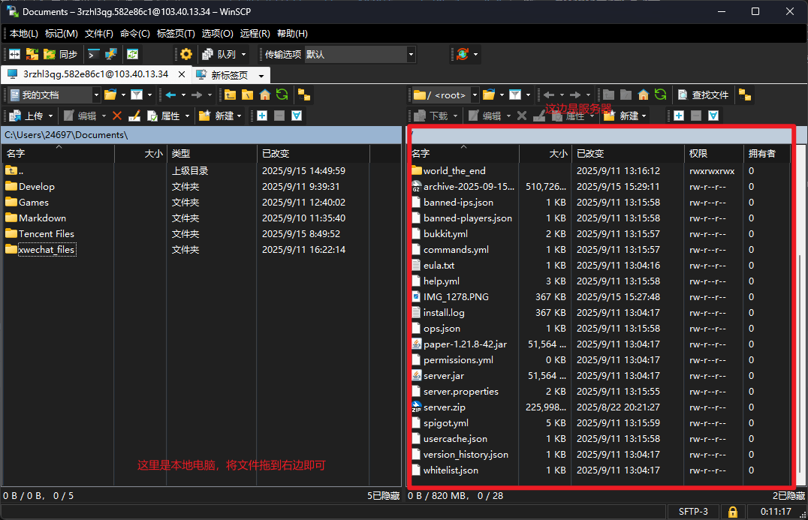Viewport: 808px width, 520px height.
Task: Select server.properties in the remote list
Action: pos(460,392)
